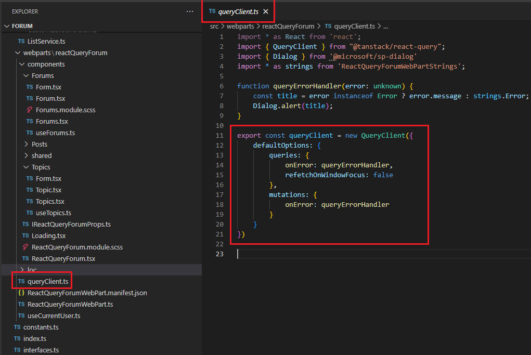The height and width of the screenshot is (355, 531).
Task: Click reactQueryForum in the breadcrumb path
Action: 288,26
